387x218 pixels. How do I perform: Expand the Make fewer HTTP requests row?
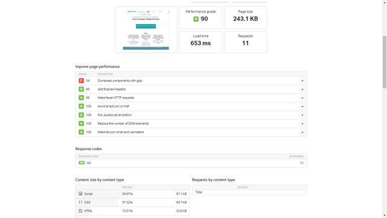point(302,98)
